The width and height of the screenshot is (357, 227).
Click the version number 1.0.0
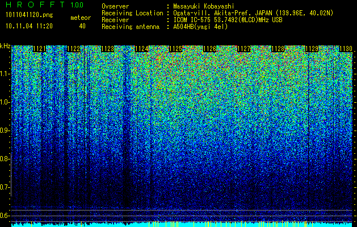click(x=77, y=5)
